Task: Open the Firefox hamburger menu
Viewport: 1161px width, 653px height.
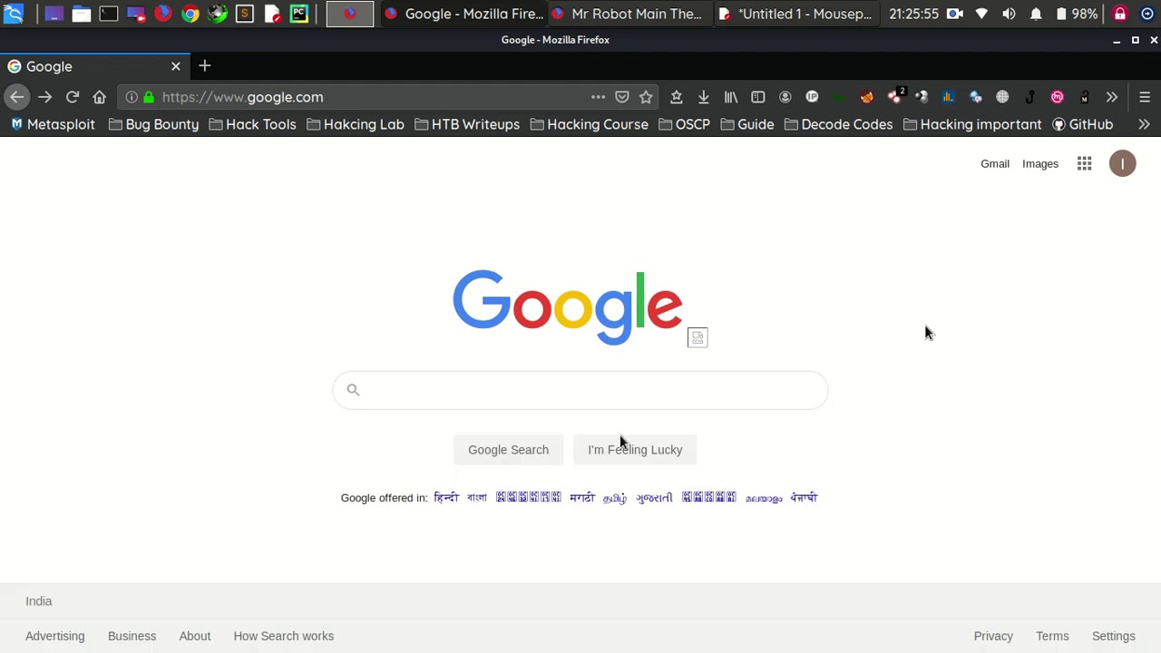Action: [x=1145, y=97]
